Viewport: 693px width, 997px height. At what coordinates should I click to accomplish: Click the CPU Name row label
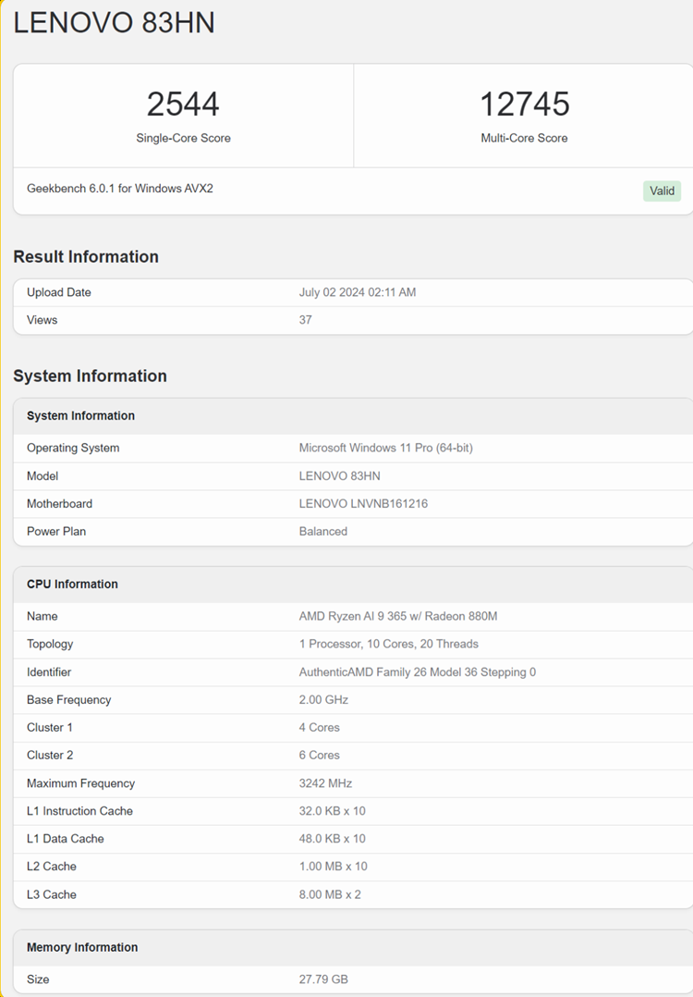[x=42, y=616]
